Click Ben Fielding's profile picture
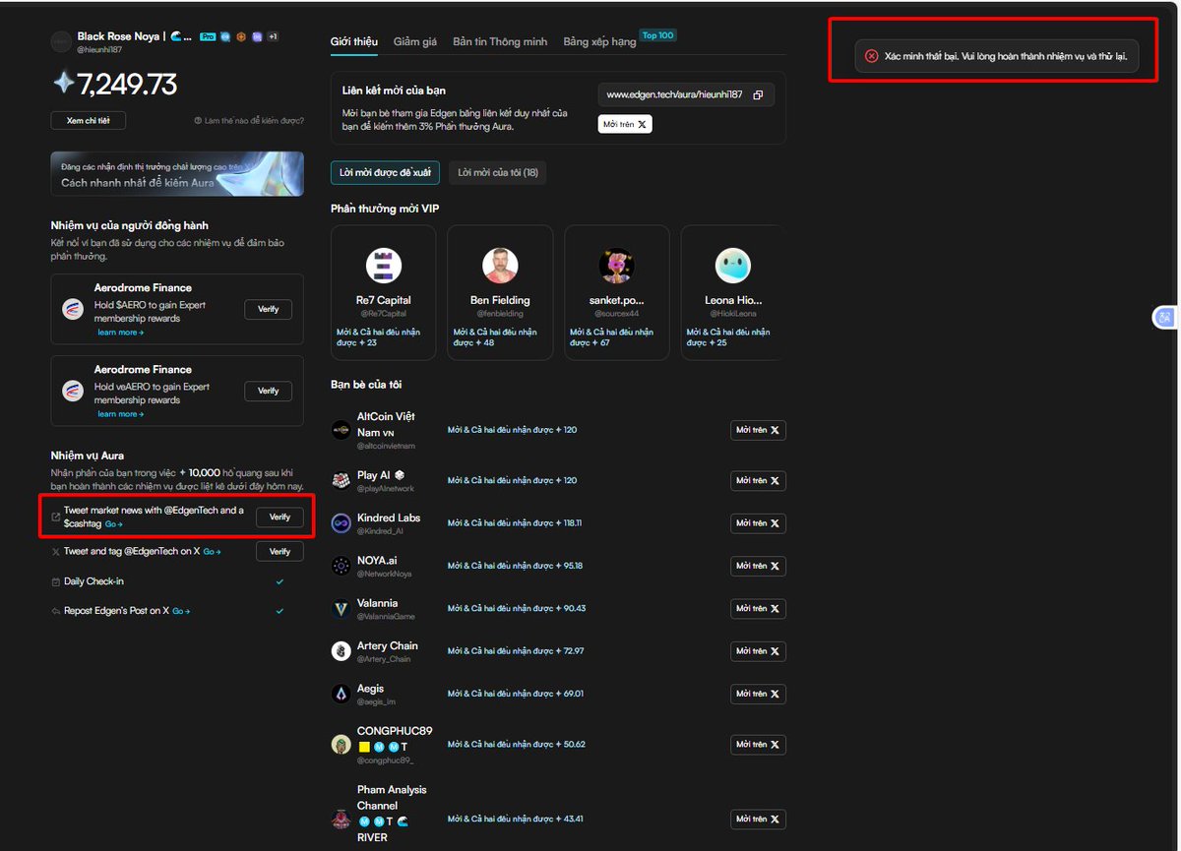The height and width of the screenshot is (851, 1181). click(500, 266)
